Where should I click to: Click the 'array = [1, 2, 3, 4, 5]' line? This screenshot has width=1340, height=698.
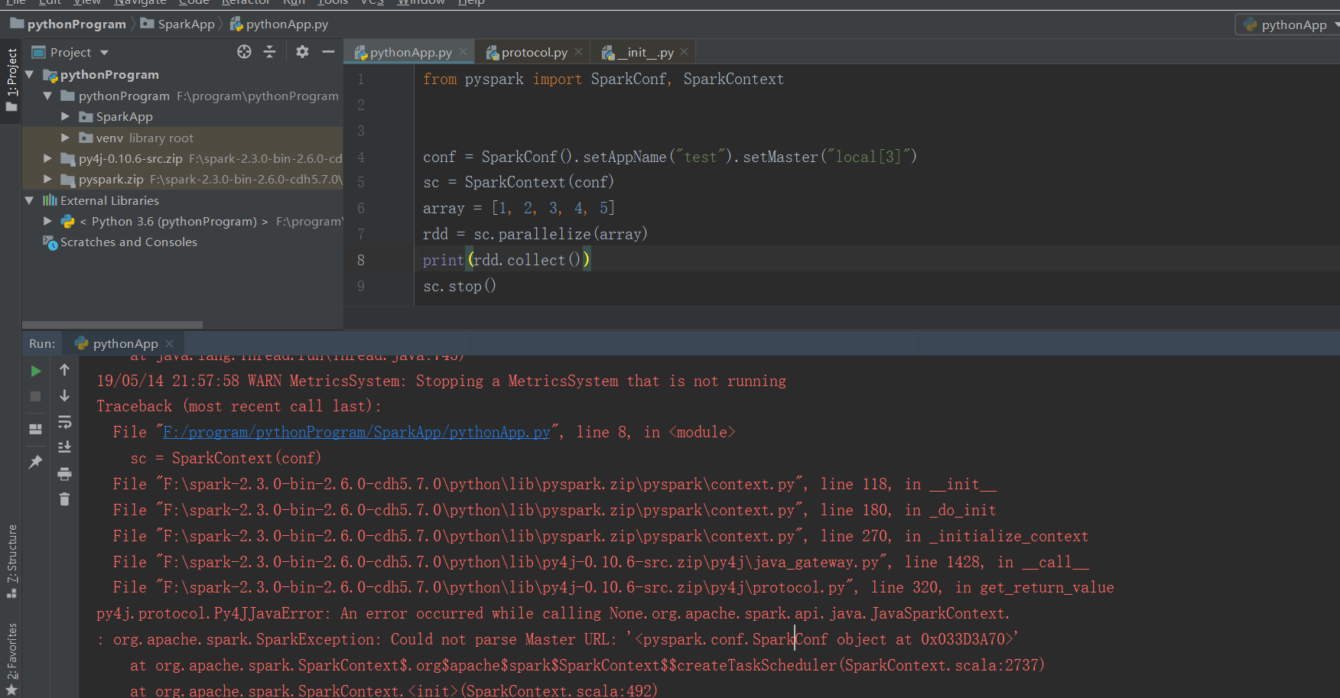pyautogui.click(x=519, y=208)
